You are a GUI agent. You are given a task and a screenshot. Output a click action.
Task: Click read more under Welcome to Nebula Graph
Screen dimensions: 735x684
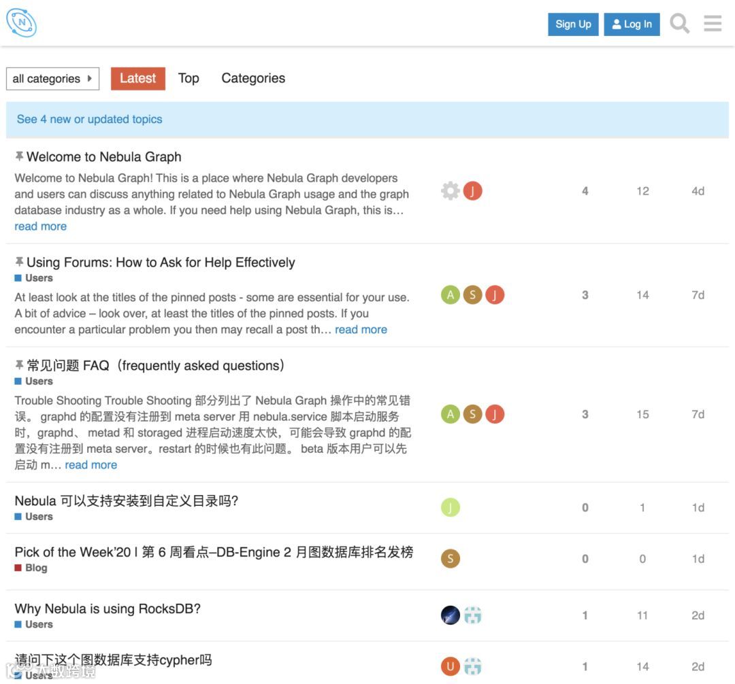coord(40,226)
